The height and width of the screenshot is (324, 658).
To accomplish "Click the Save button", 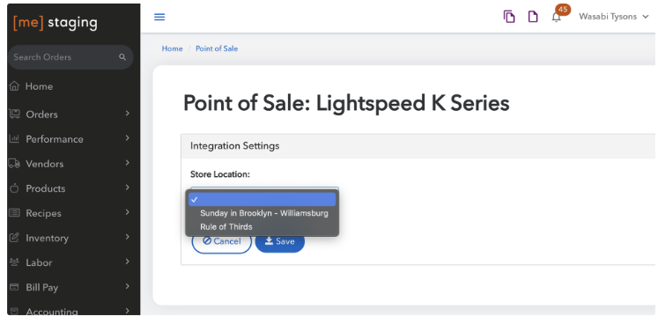I will pyautogui.click(x=280, y=241).
